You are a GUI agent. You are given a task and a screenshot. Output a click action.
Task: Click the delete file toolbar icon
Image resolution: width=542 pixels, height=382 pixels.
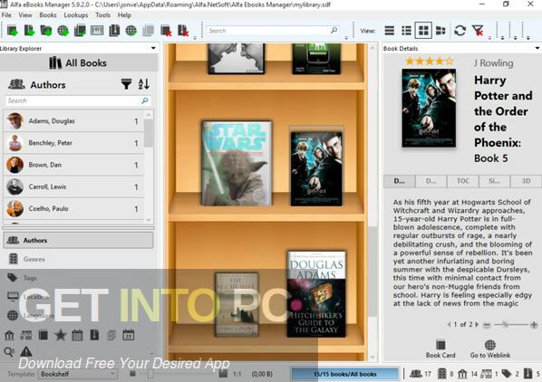183,31
